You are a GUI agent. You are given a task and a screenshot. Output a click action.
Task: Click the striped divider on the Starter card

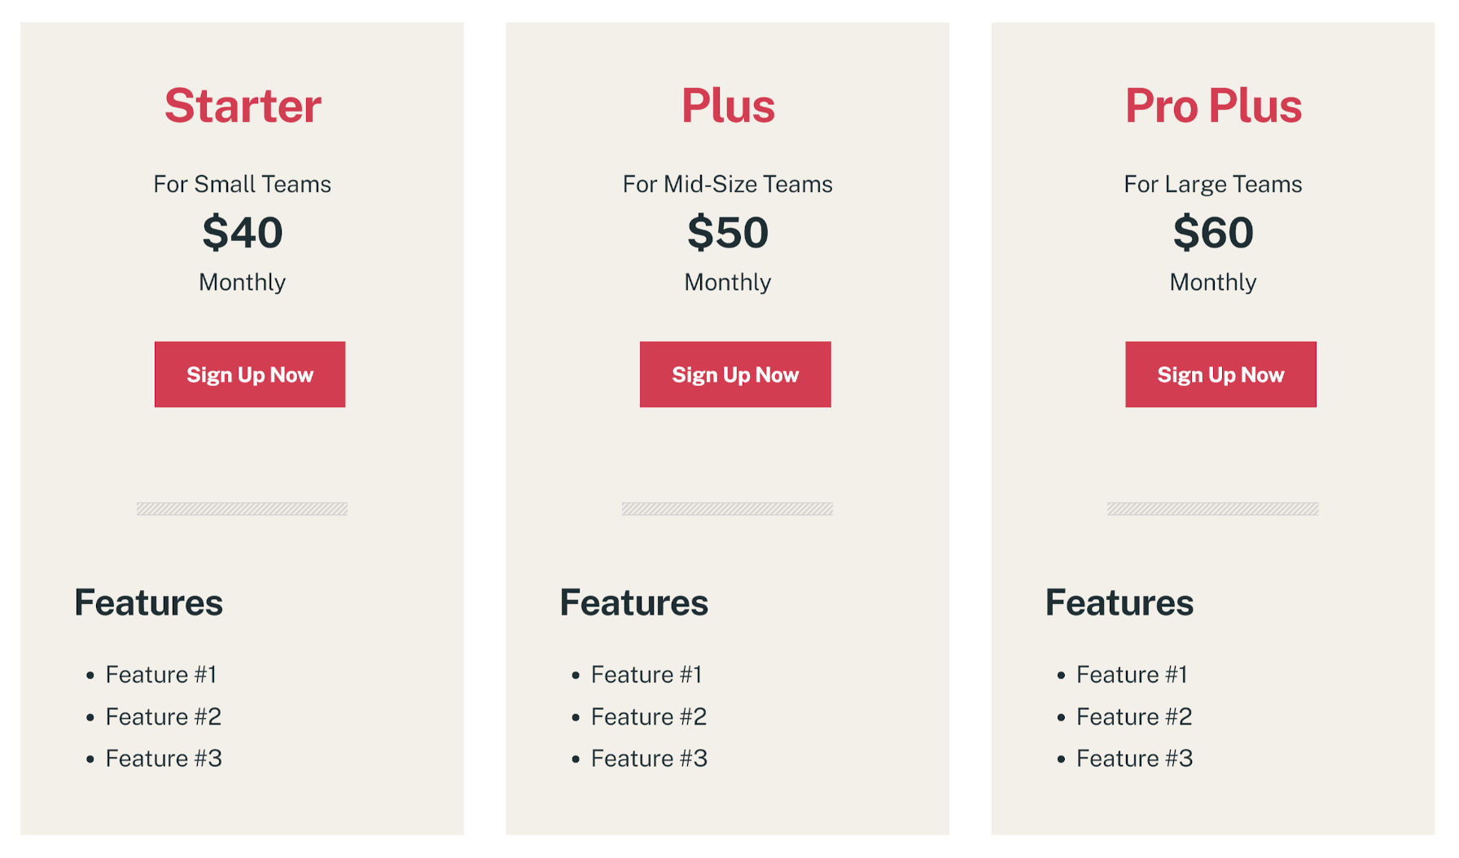(x=243, y=509)
